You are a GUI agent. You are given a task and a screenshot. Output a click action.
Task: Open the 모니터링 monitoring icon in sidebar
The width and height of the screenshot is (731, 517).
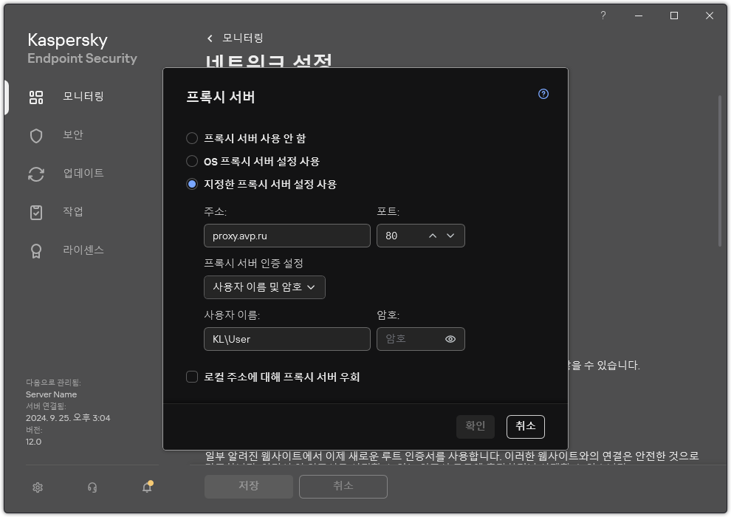pos(35,97)
